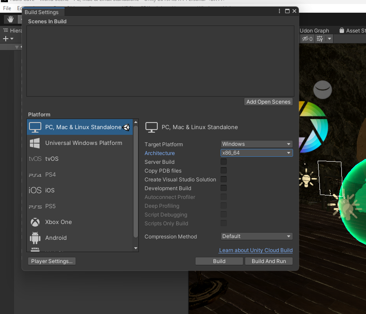Click Unity logo on selected platform row
The image size is (366, 314).
[126, 127]
